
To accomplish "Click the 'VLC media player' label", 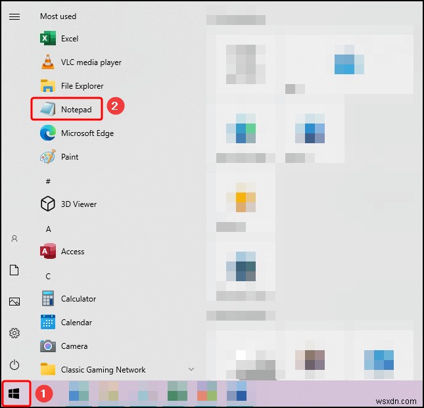I will click(x=91, y=62).
